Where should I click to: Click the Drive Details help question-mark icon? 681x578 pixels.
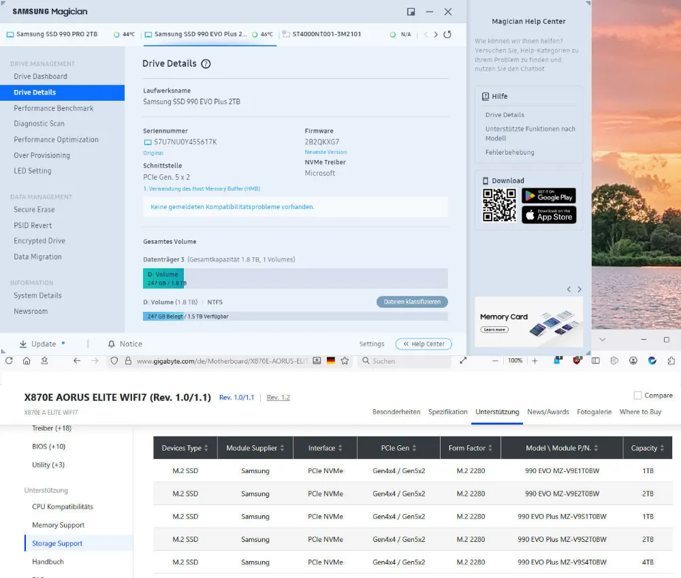coord(206,64)
